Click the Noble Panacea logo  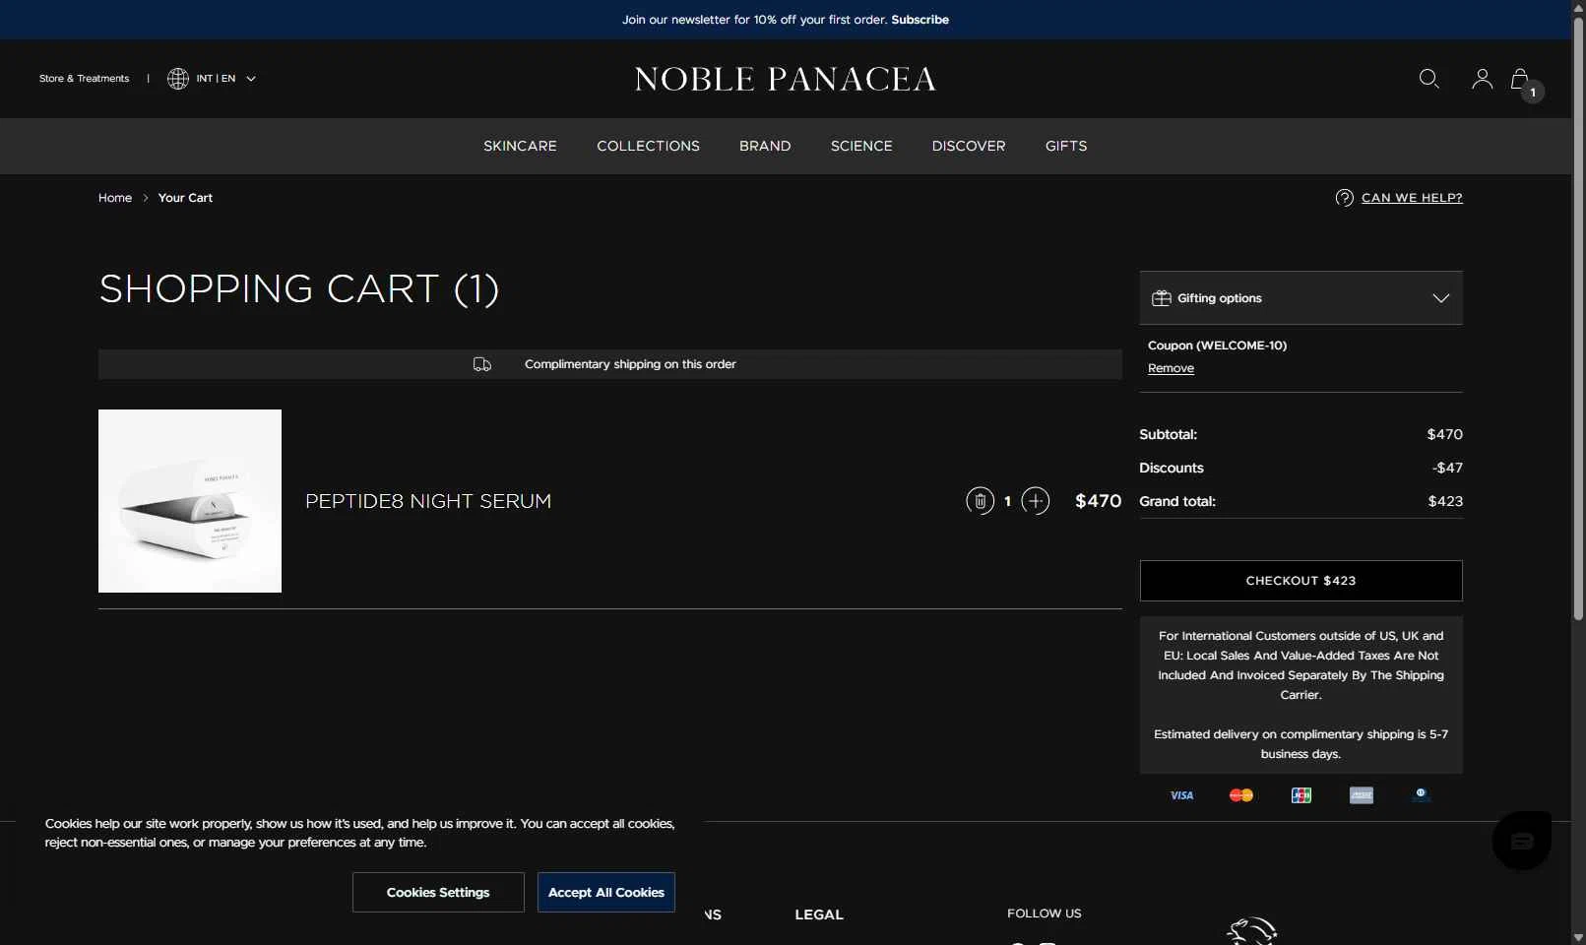tap(786, 79)
